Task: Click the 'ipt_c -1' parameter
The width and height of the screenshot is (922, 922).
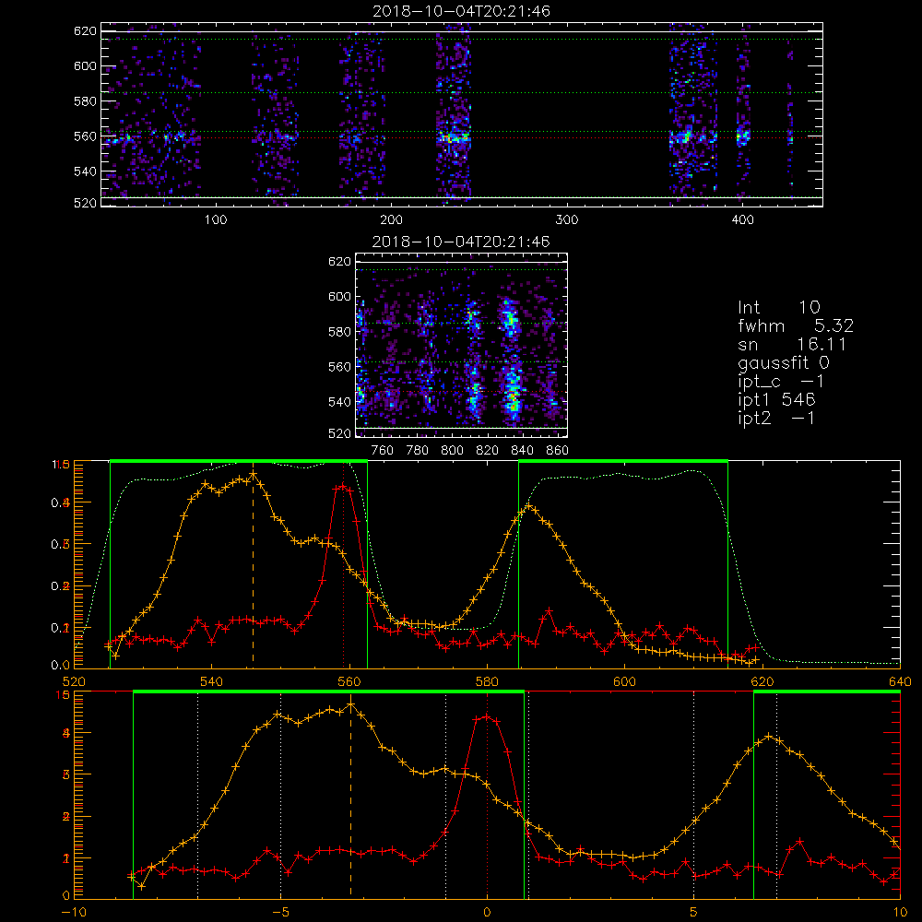Action: tap(782, 383)
